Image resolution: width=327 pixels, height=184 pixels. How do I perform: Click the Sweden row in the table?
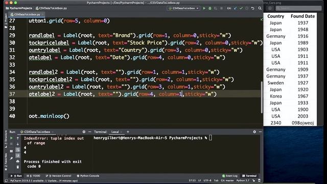pyautogui.click(x=290, y=83)
